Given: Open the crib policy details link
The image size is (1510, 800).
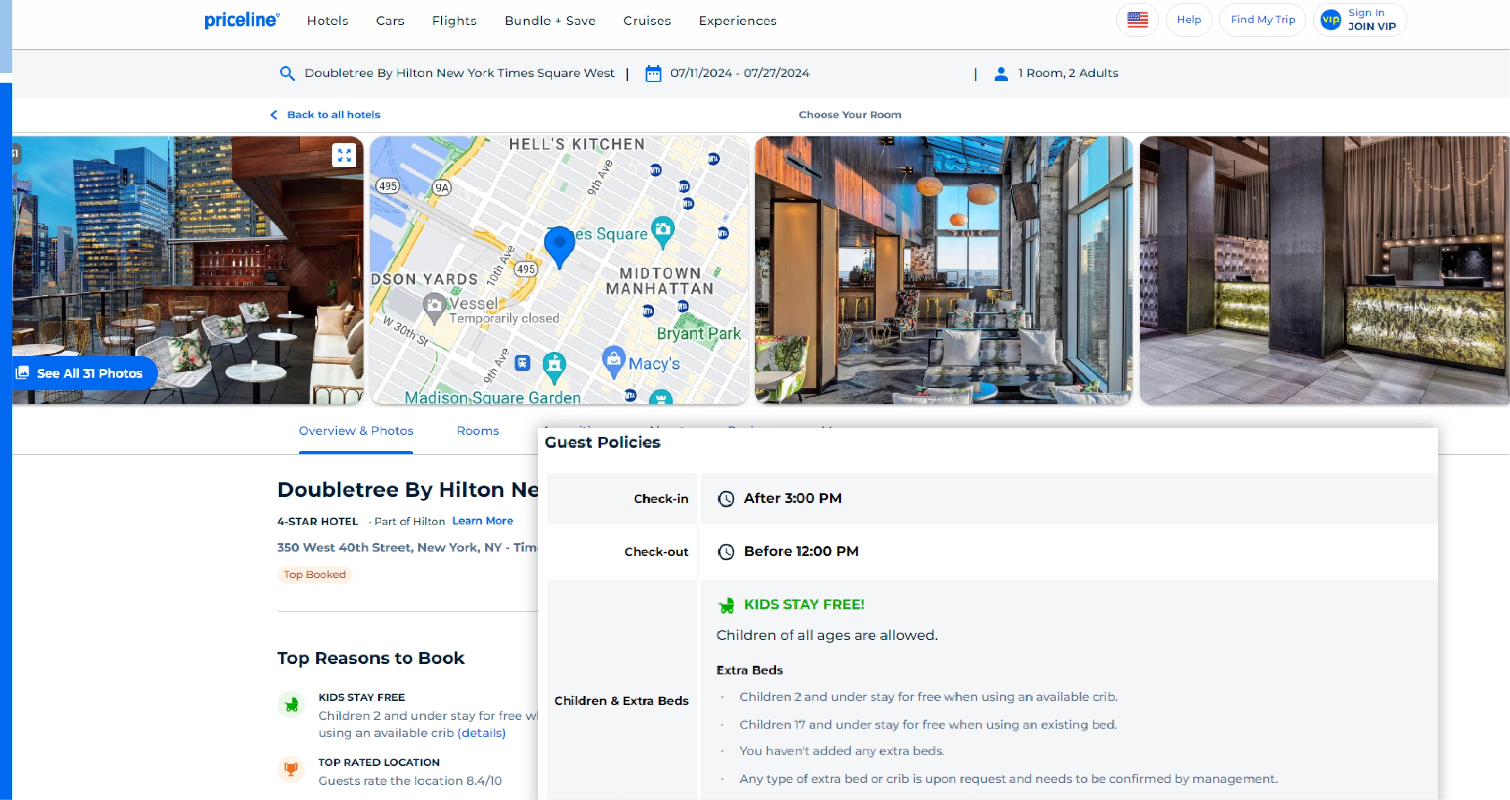Looking at the screenshot, I should click(481, 733).
